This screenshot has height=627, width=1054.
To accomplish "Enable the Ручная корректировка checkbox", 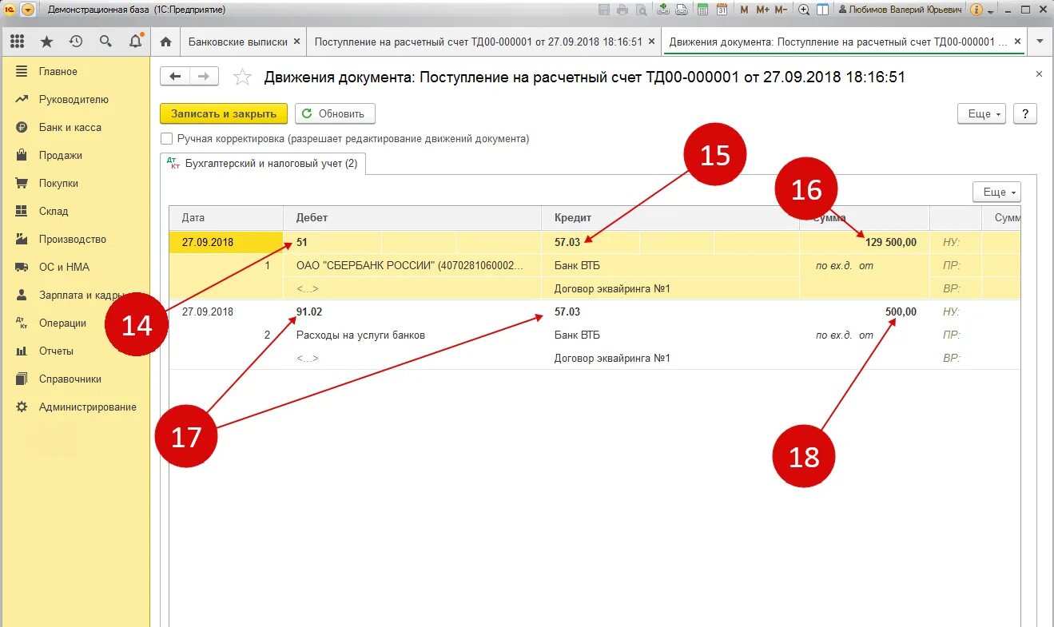I will (x=166, y=138).
